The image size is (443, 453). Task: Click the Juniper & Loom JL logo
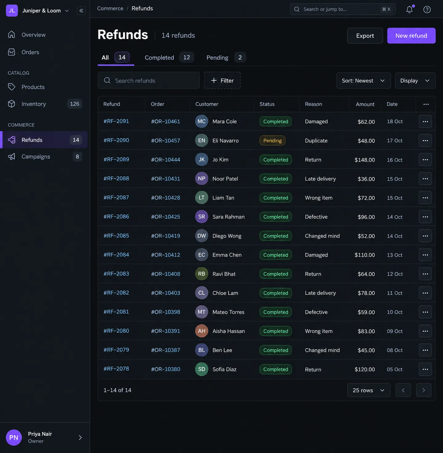coord(12,10)
